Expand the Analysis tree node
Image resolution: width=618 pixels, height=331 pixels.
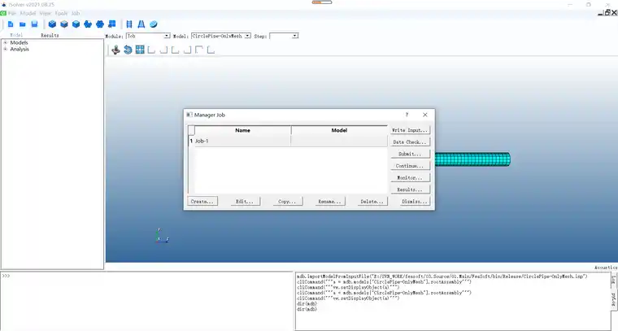[6, 50]
